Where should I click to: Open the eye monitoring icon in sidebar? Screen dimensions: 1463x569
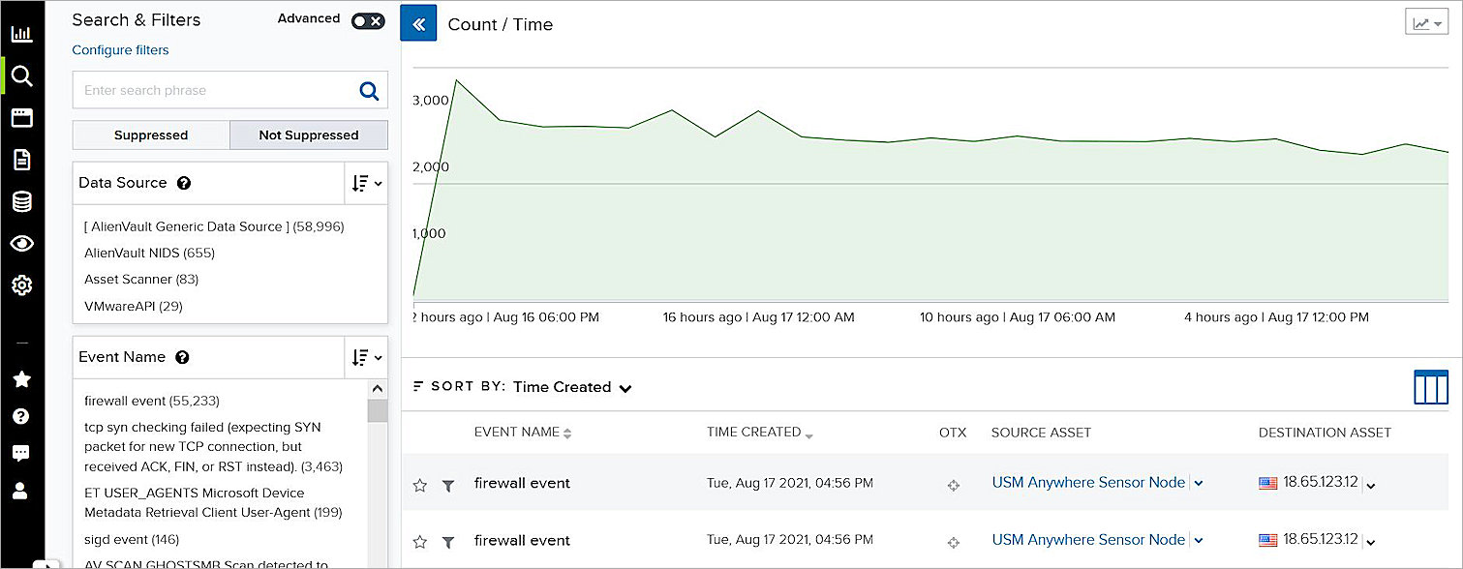21,243
